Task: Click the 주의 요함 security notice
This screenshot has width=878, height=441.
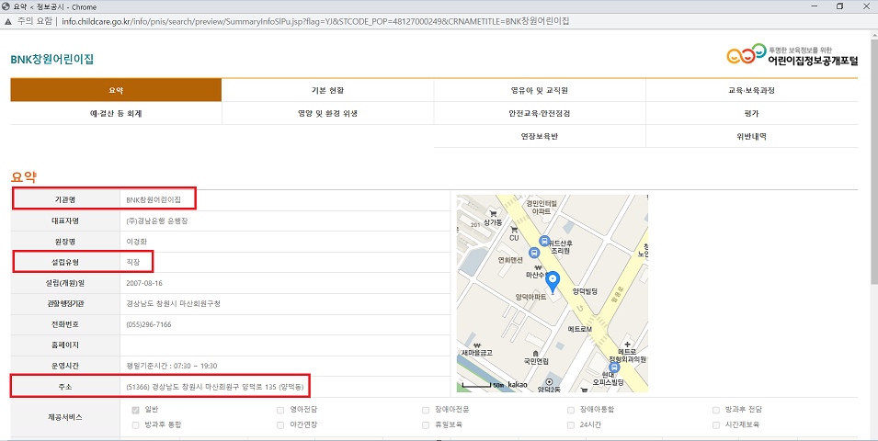Action: click(x=34, y=21)
